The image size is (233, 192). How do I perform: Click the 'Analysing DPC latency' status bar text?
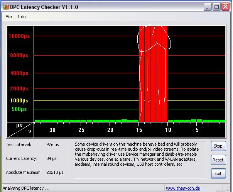(26, 188)
